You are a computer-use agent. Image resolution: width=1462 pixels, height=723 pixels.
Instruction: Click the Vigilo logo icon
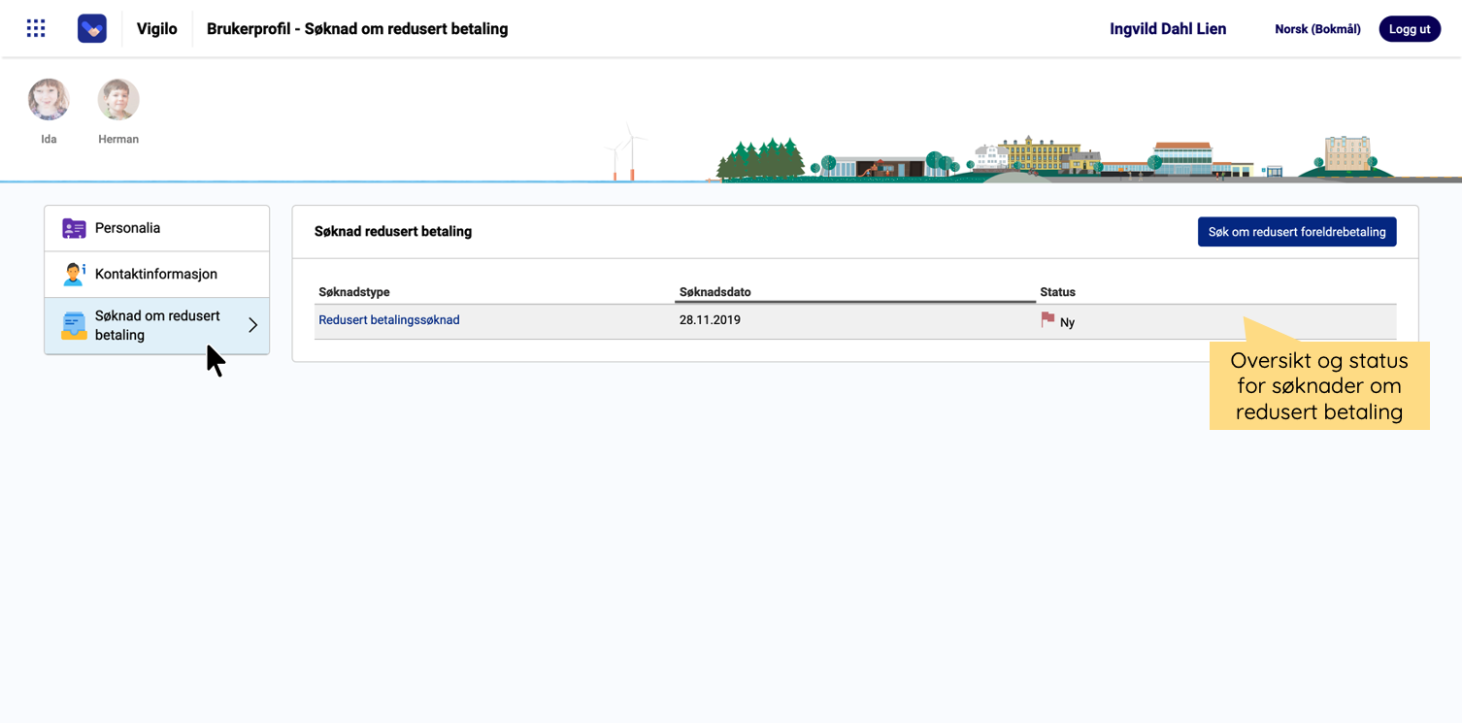tap(92, 28)
